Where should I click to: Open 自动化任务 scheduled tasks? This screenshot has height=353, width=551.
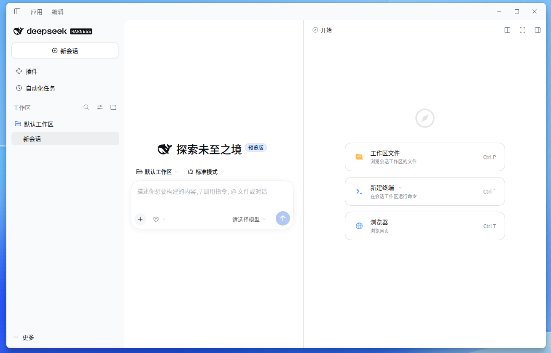tap(40, 88)
